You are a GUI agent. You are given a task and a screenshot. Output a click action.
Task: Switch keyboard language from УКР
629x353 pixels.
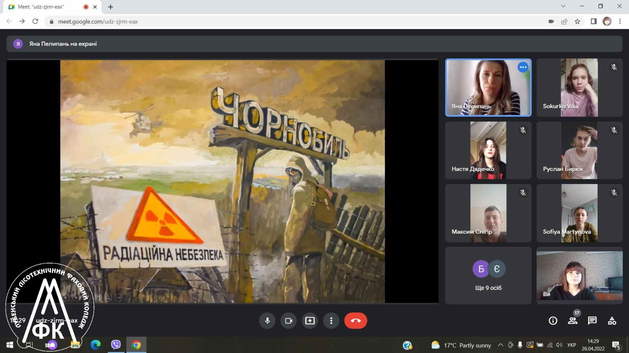tap(572, 345)
